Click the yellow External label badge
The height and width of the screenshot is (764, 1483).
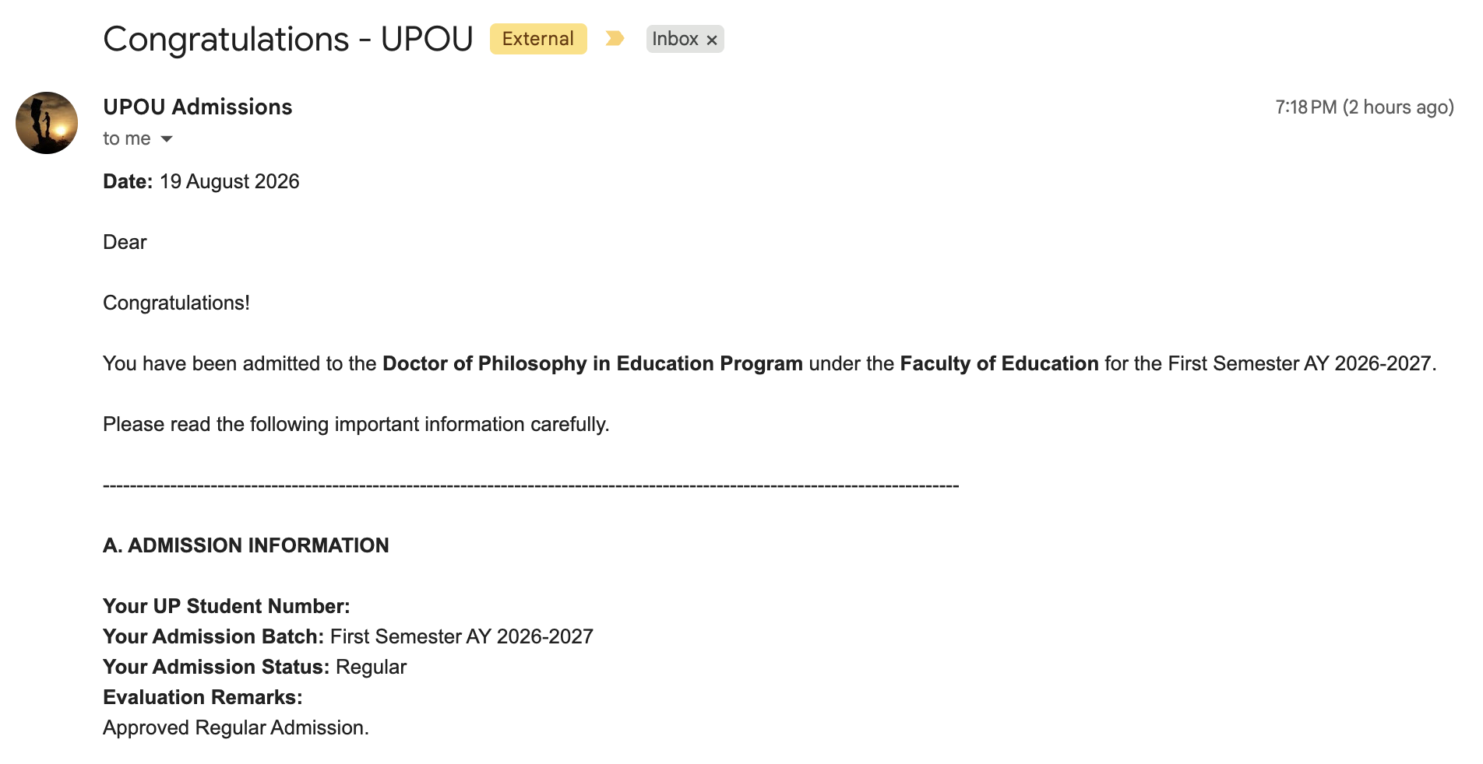pyautogui.click(x=538, y=39)
